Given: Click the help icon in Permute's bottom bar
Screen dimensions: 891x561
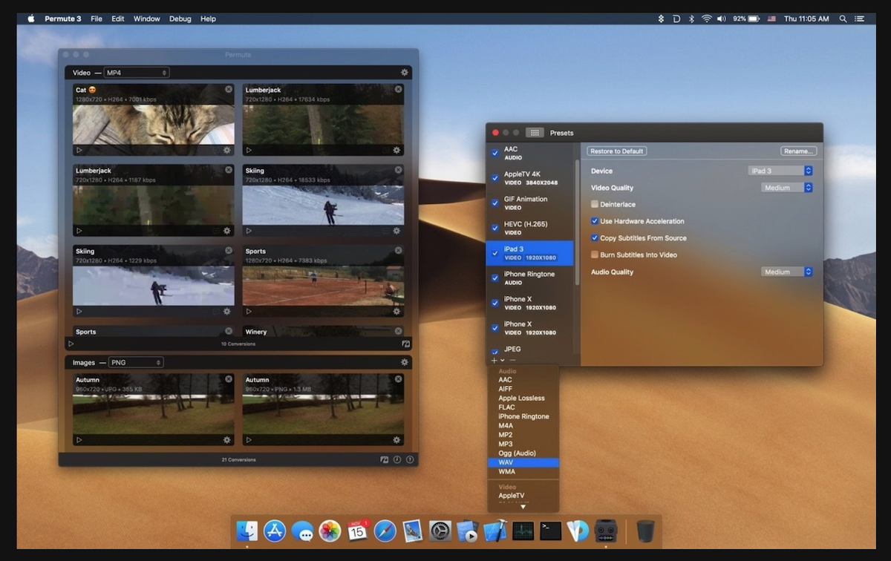Looking at the screenshot, I should pos(410,459).
